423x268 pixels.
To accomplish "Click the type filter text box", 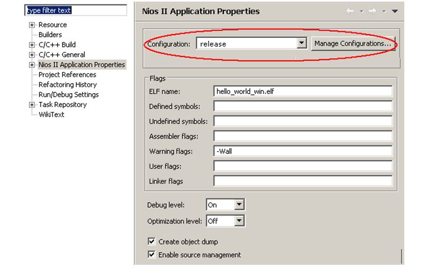I will tap(76, 10).
